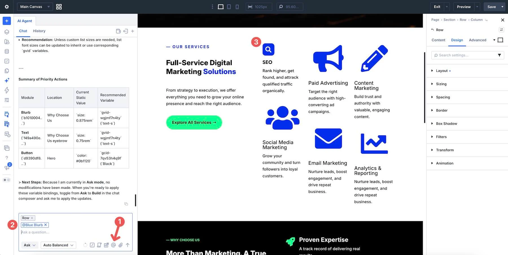
Task: Open the help question mark icon
Action: coord(7,158)
